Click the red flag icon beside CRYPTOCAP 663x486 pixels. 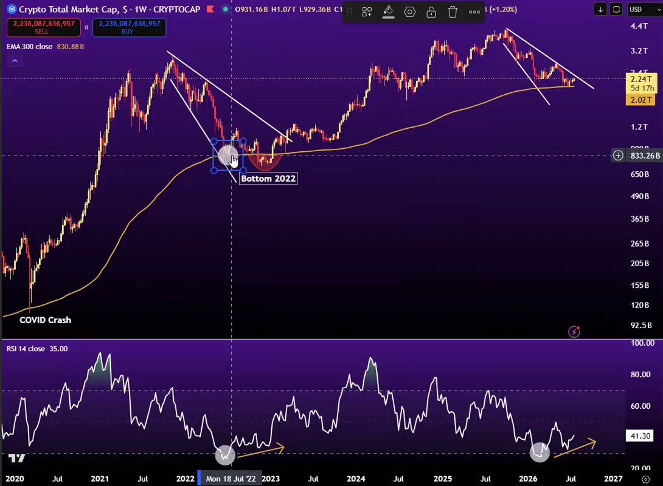(210, 9)
